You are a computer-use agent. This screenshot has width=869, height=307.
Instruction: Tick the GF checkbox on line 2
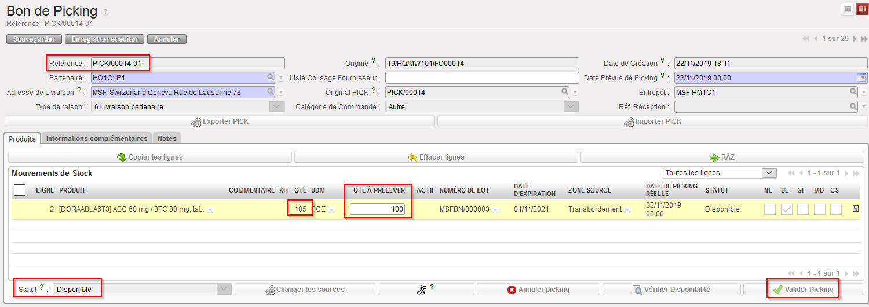pyautogui.click(x=802, y=209)
